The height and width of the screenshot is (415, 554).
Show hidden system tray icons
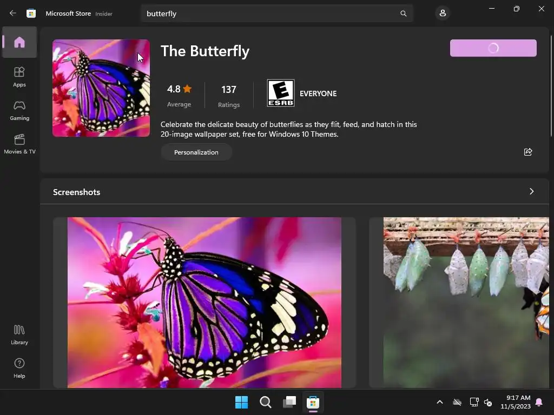pyautogui.click(x=440, y=402)
